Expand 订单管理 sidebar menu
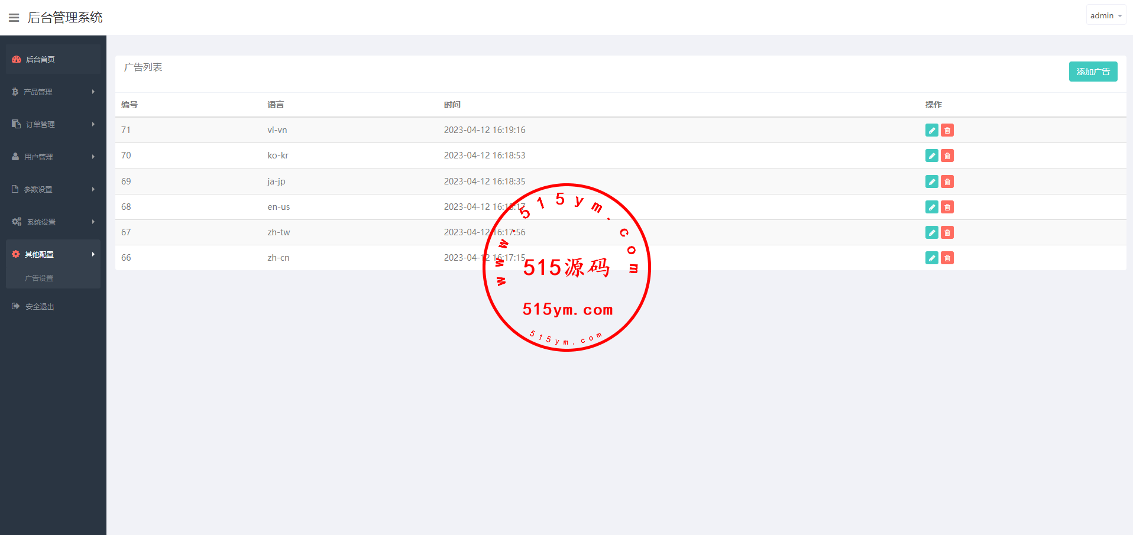This screenshot has height=535, width=1133. (x=53, y=124)
